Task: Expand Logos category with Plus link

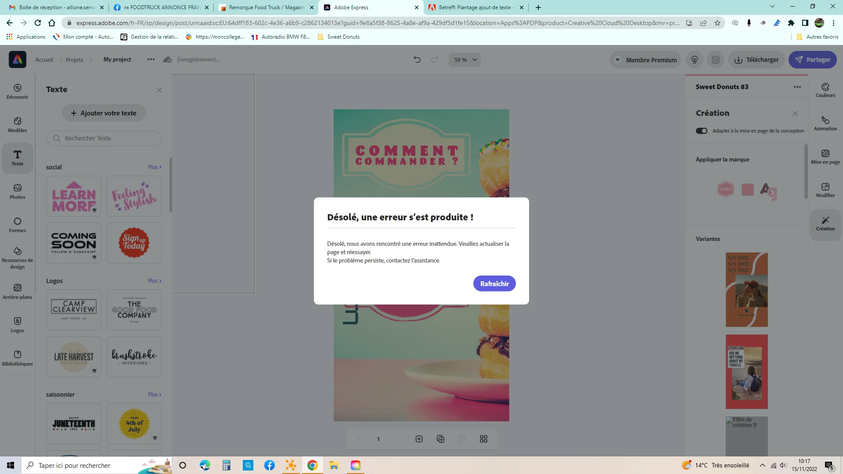Action: click(154, 281)
